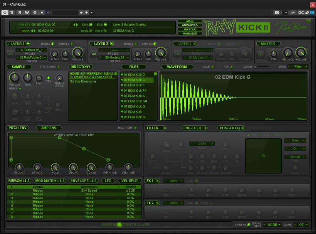The height and width of the screenshot is (234, 316).
Task: Click the Master VEL>VOL knob
Action: [288, 52]
